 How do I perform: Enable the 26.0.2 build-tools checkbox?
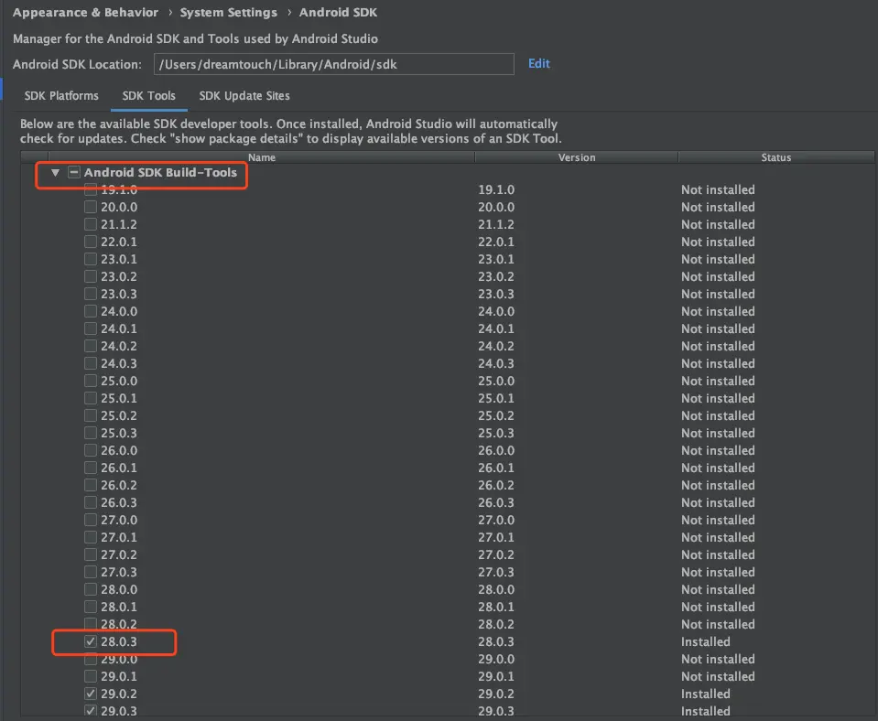click(90, 485)
